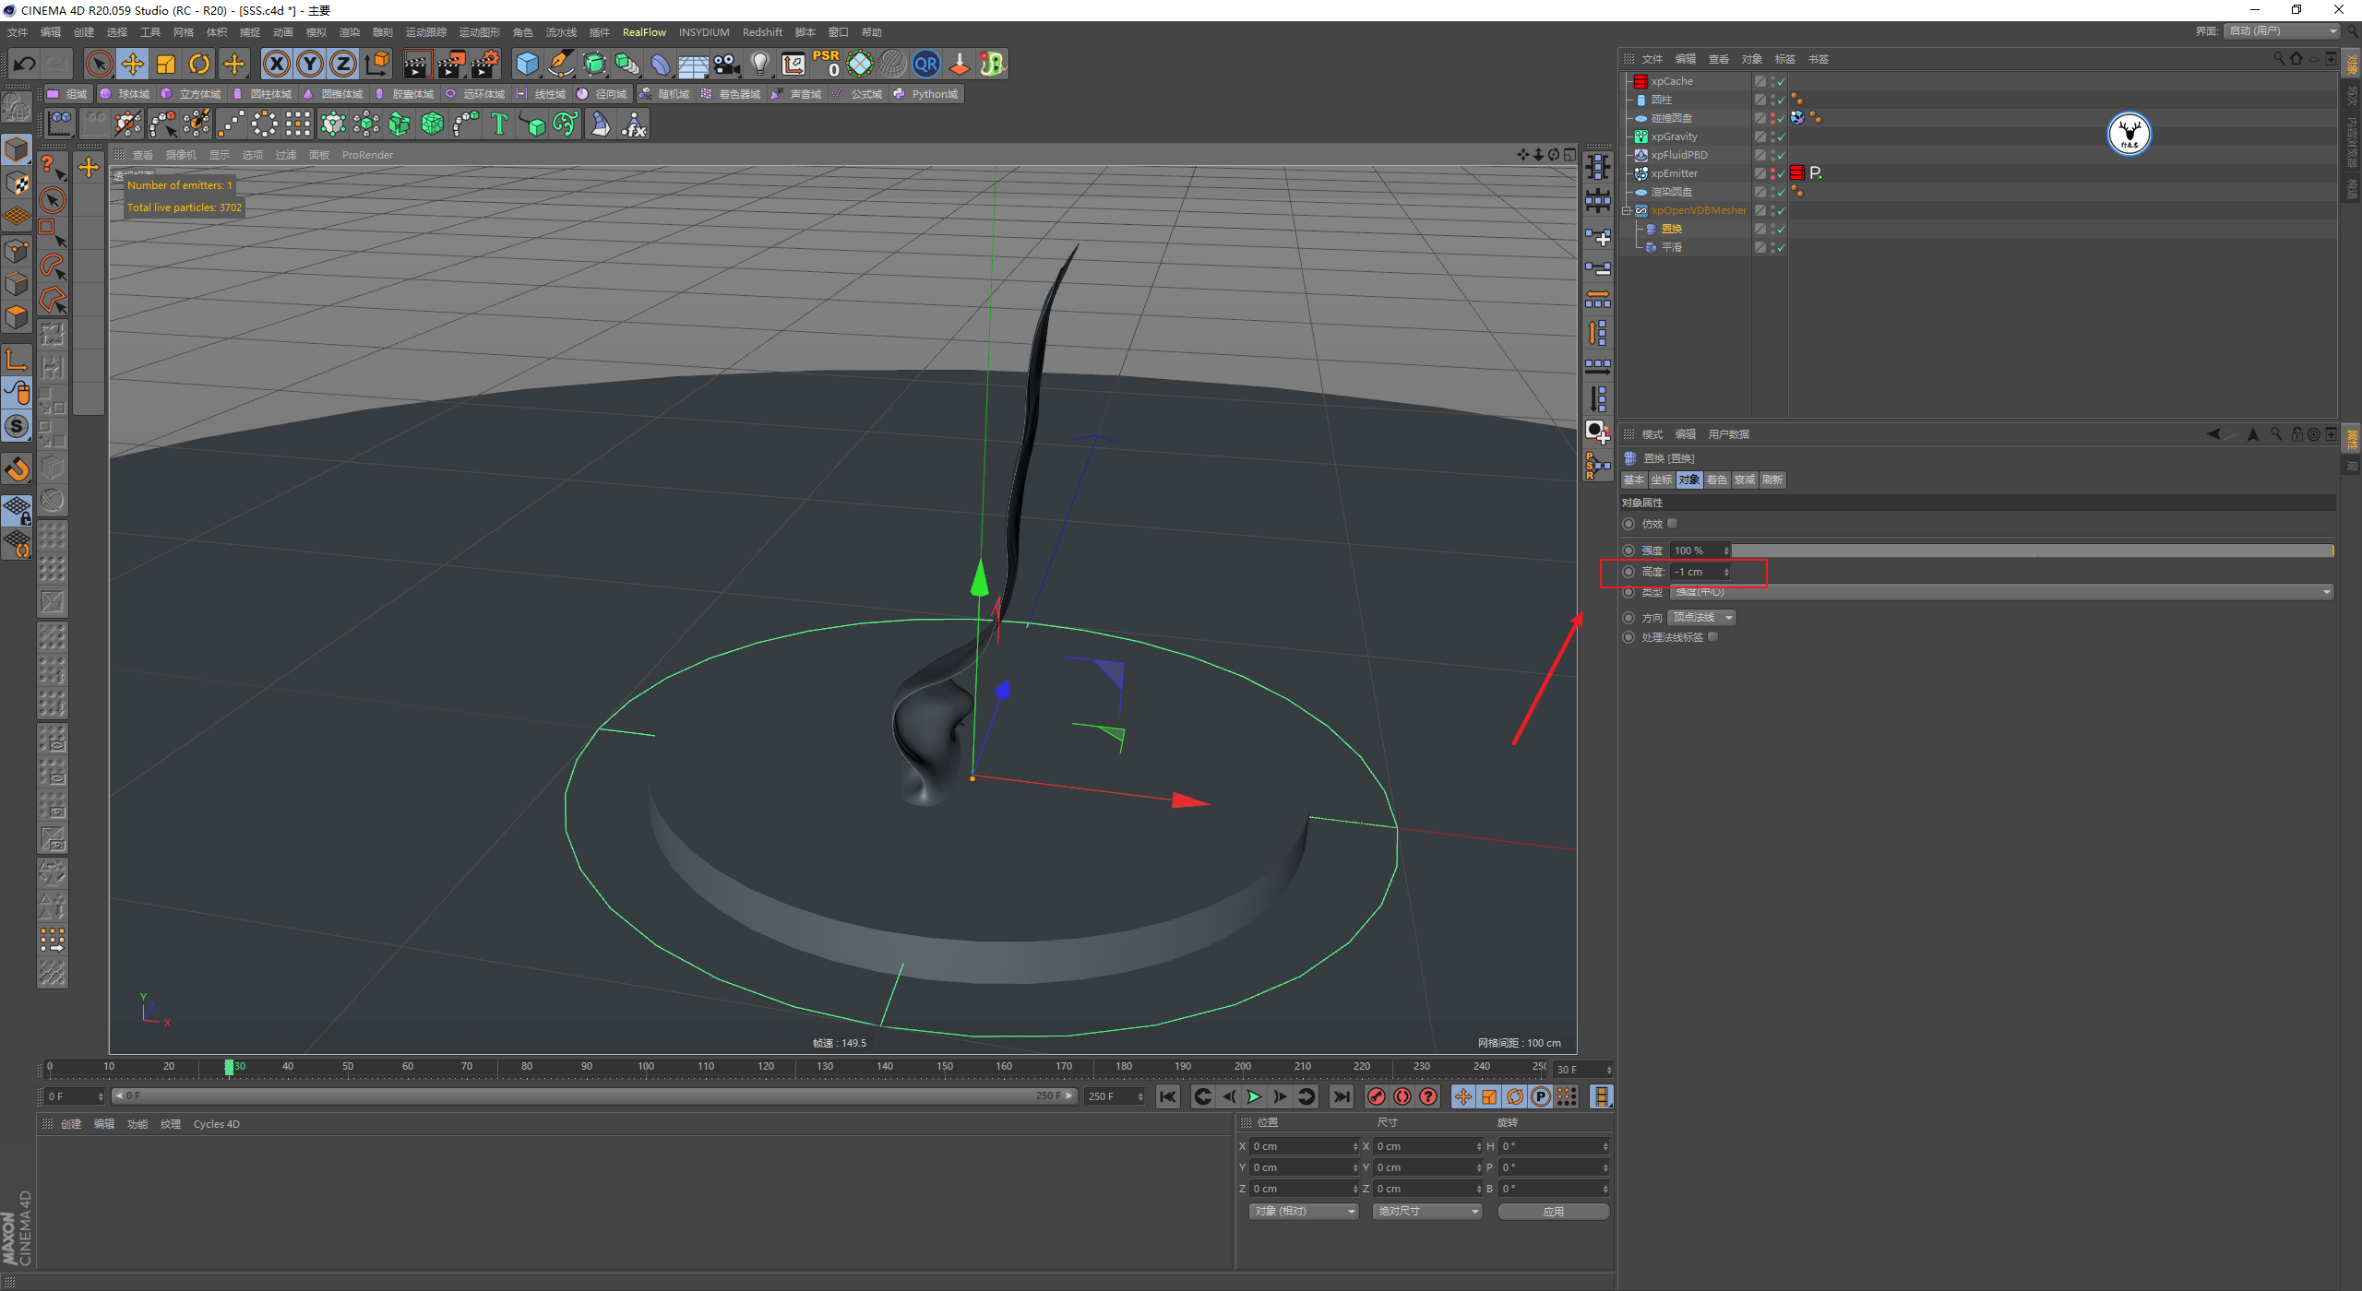
Task: Select the Rotate tool icon
Action: (199, 64)
